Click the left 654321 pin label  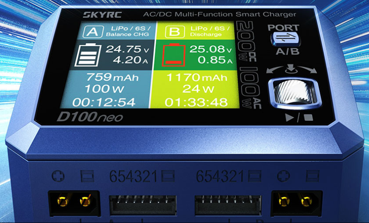[x=133, y=176]
